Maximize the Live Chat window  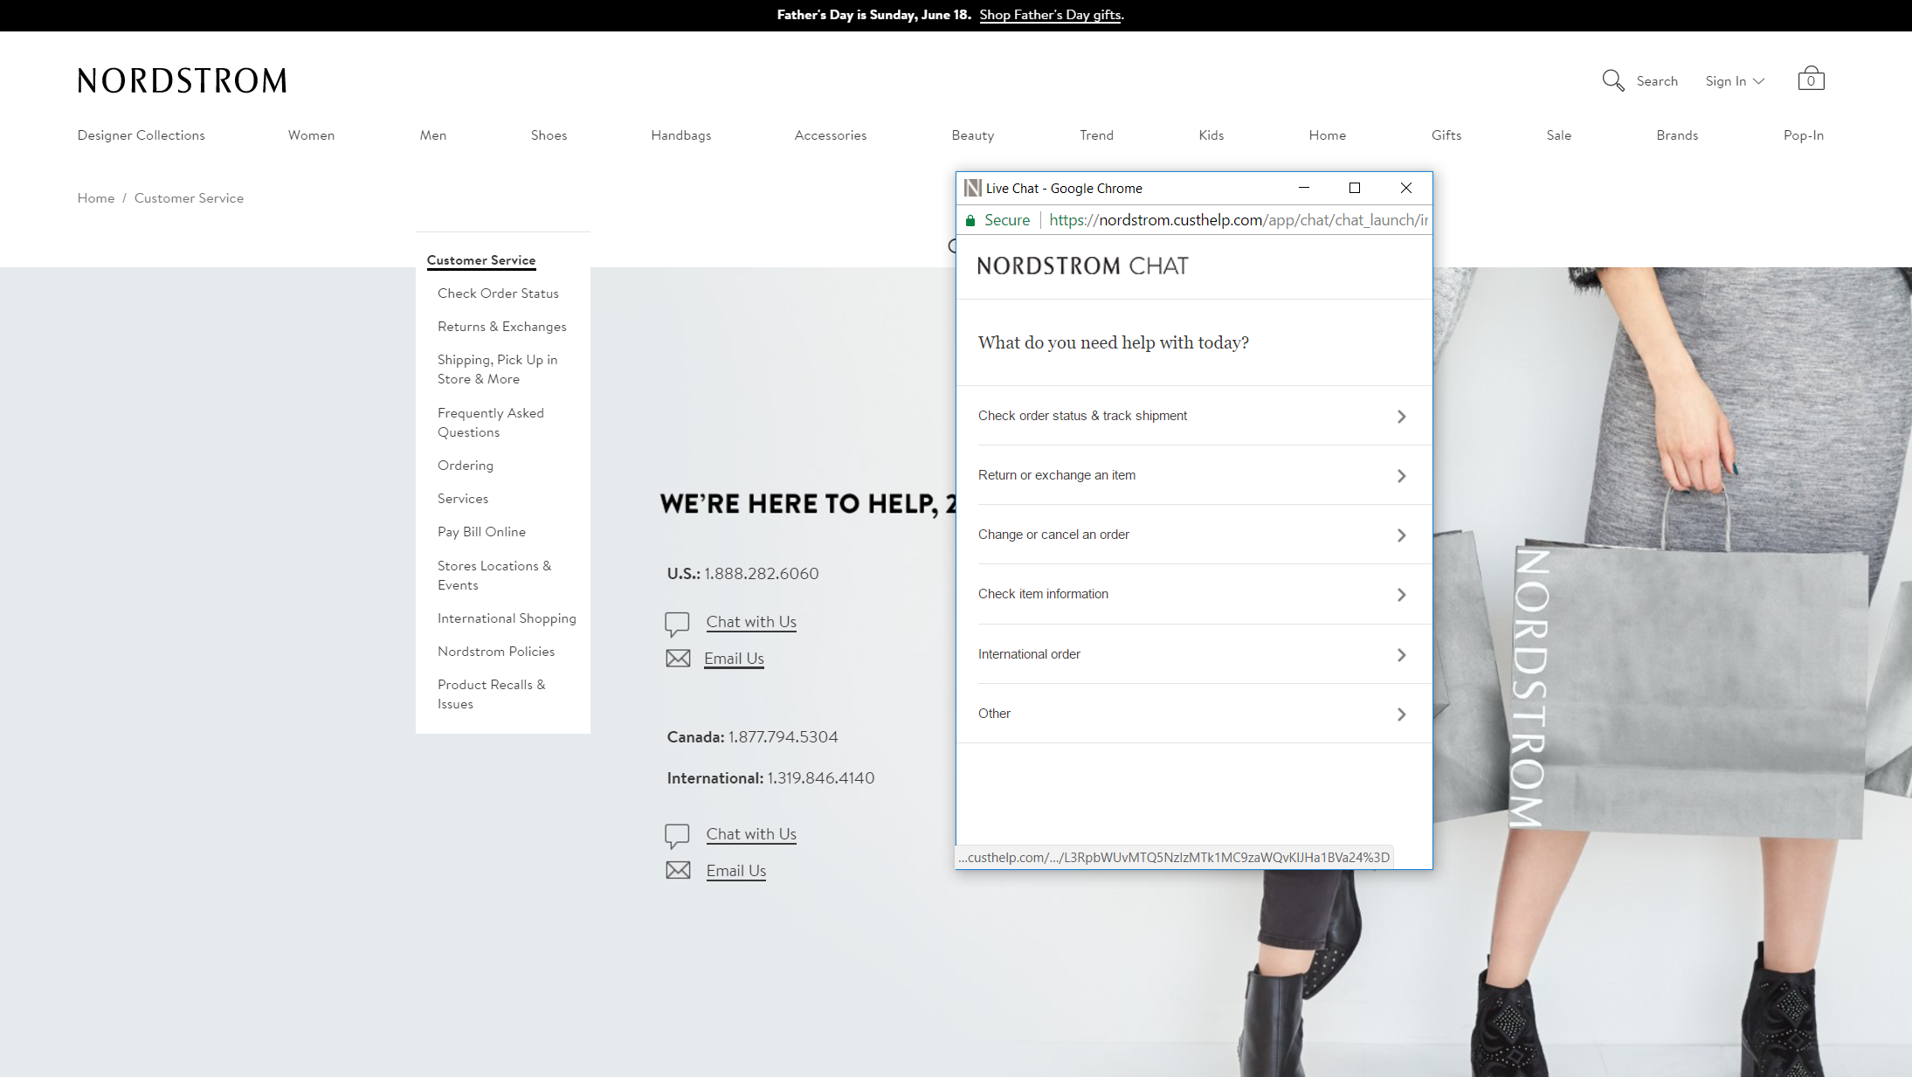coord(1355,188)
